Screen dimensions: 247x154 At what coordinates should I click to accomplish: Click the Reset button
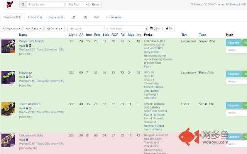pyautogui.click(x=96, y=4)
